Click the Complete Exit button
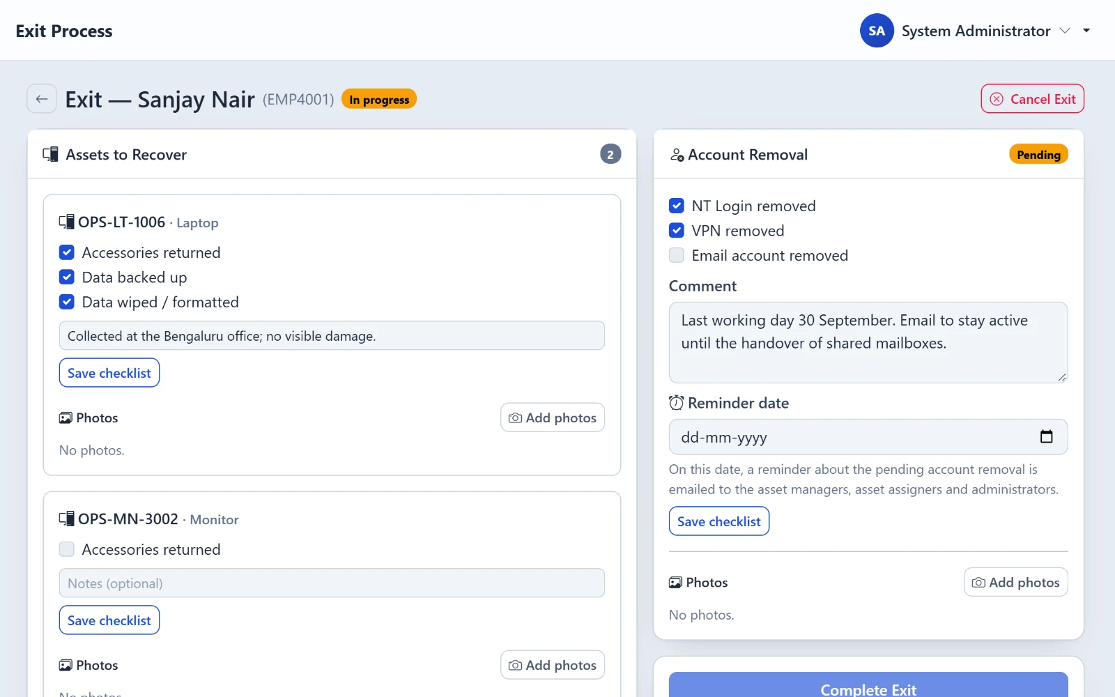Image resolution: width=1115 pixels, height=697 pixels. tap(868, 686)
